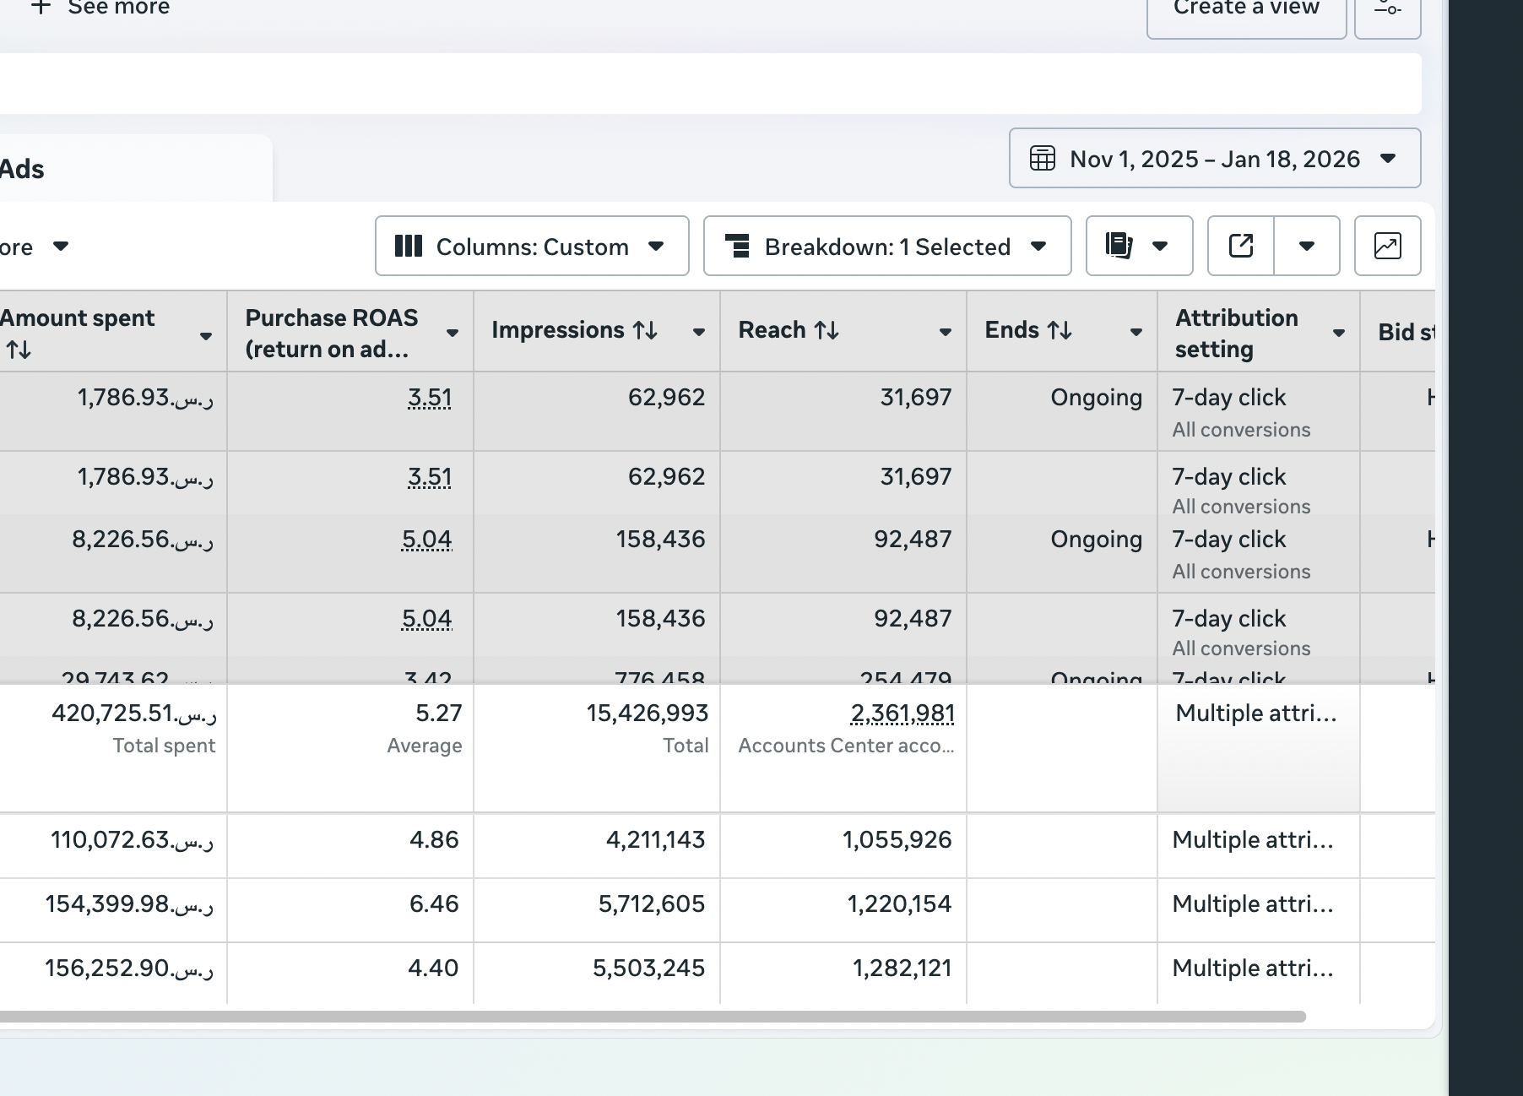This screenshot has height=1096, width=1523.
Task: Click total reach value 2,361,981
Action: pos(902,713)
